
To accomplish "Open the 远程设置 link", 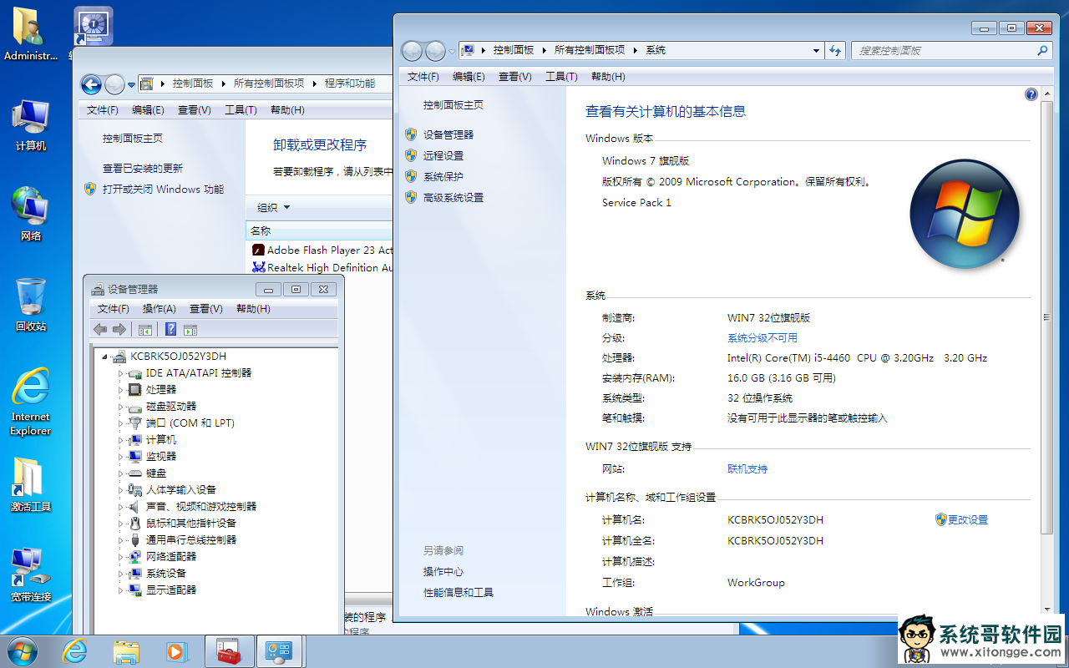I will (443, 155).
